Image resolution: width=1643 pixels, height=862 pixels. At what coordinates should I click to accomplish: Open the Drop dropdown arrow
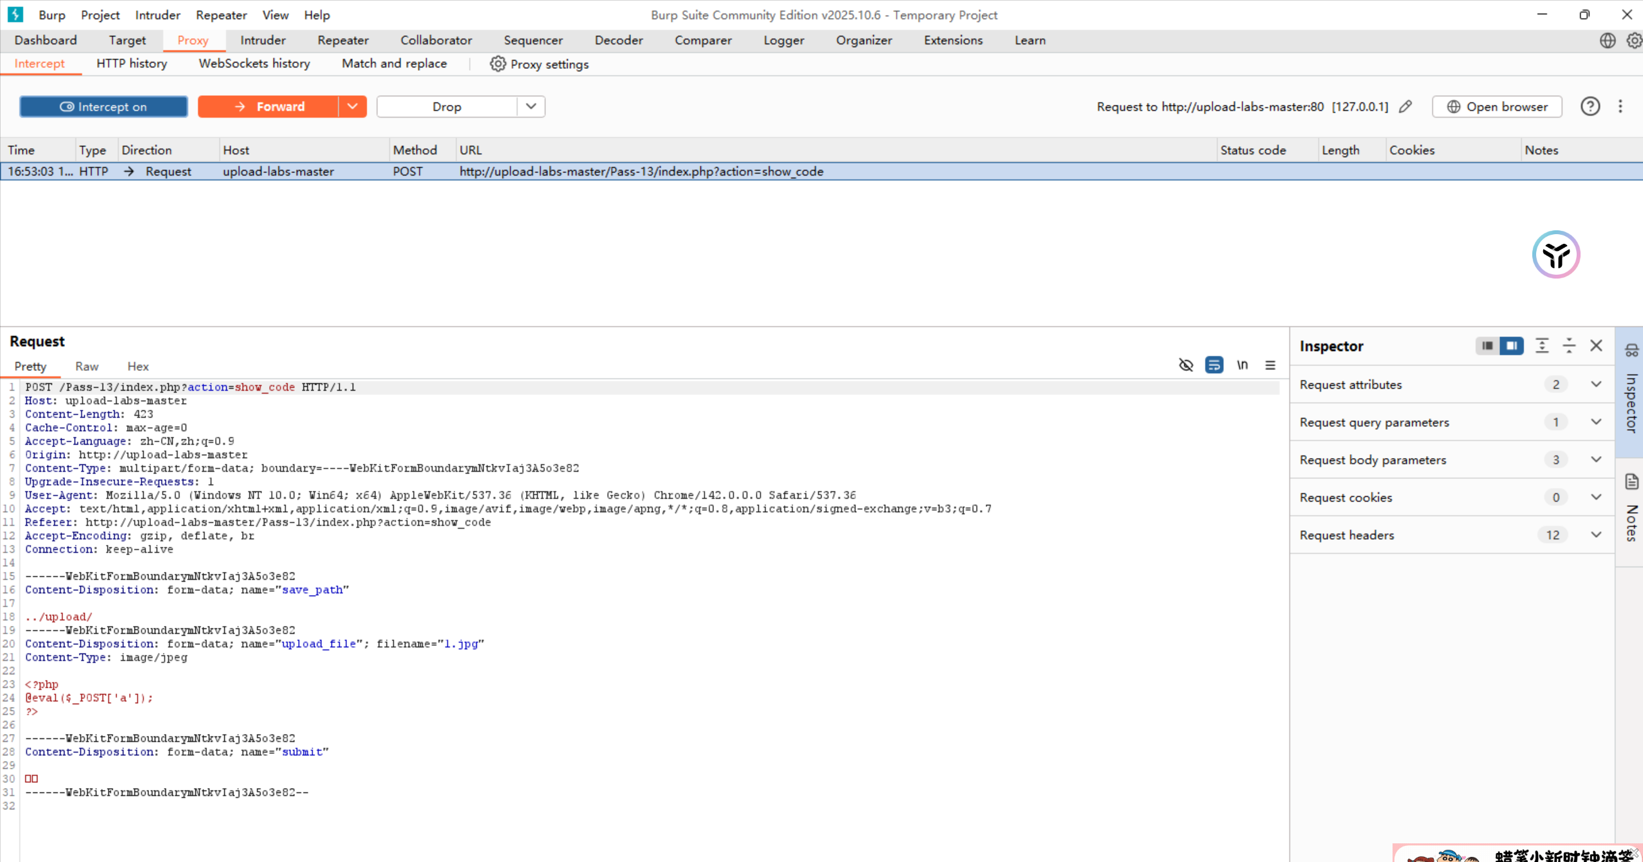(530, 107)
